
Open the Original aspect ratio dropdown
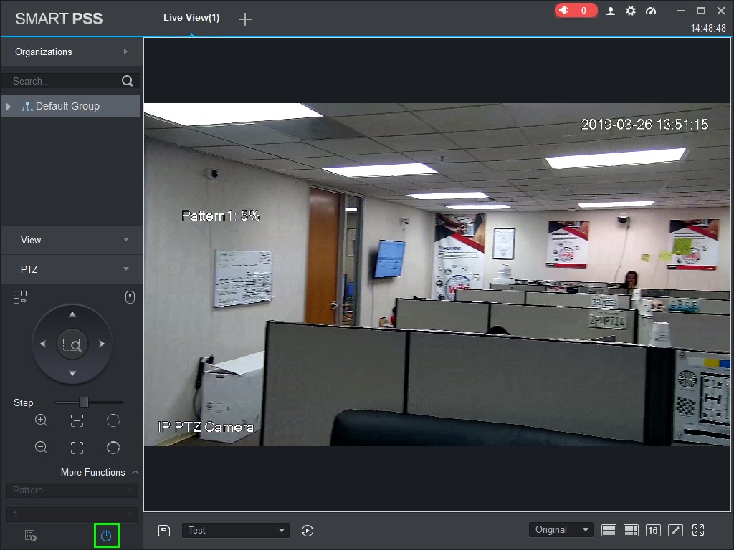561,530
